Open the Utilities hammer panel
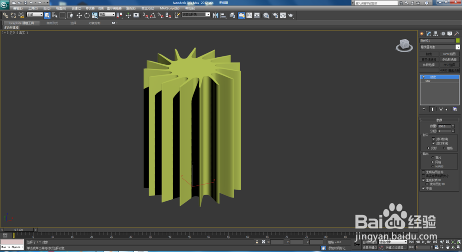Screen dimensions: 462x252 click(457, 34)
